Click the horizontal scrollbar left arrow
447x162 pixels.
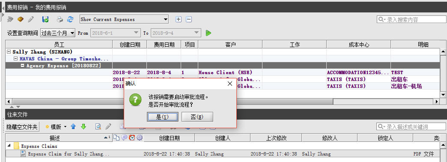(x=9, y=101)
